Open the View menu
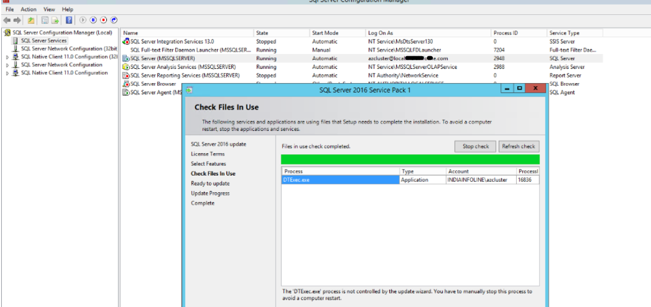651x307 pixels. [49, 9]
